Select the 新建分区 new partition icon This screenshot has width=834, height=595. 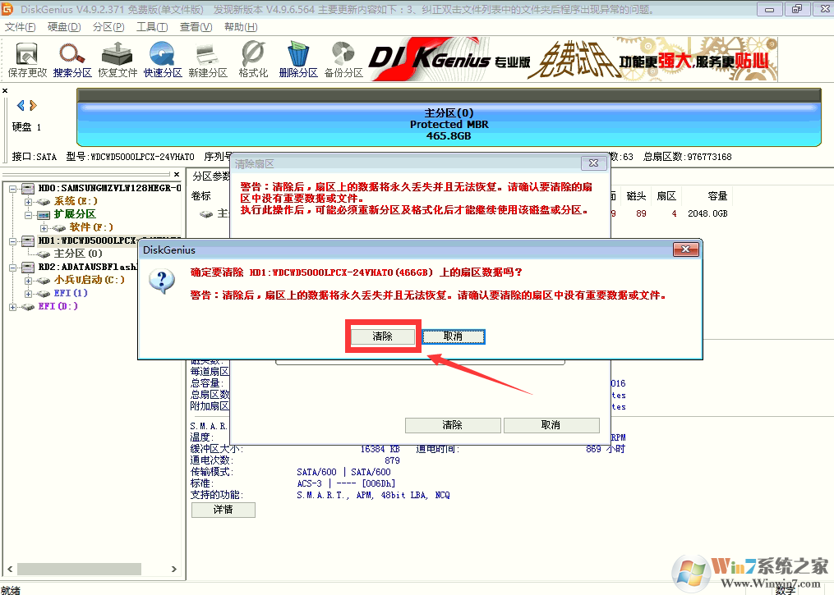(x=208, y=59)
